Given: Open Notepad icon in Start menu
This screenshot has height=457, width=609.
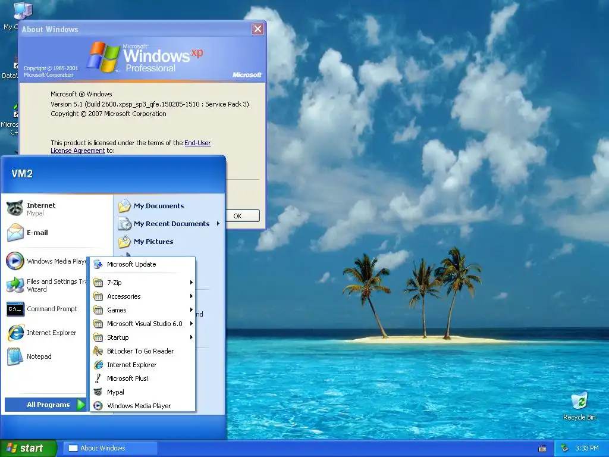Looking at the screenshot, I should (15, 356).
